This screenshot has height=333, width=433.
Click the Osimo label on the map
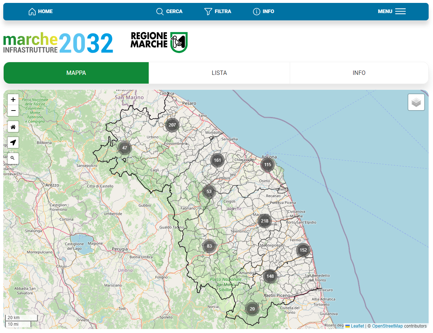(x=264, y=181)
